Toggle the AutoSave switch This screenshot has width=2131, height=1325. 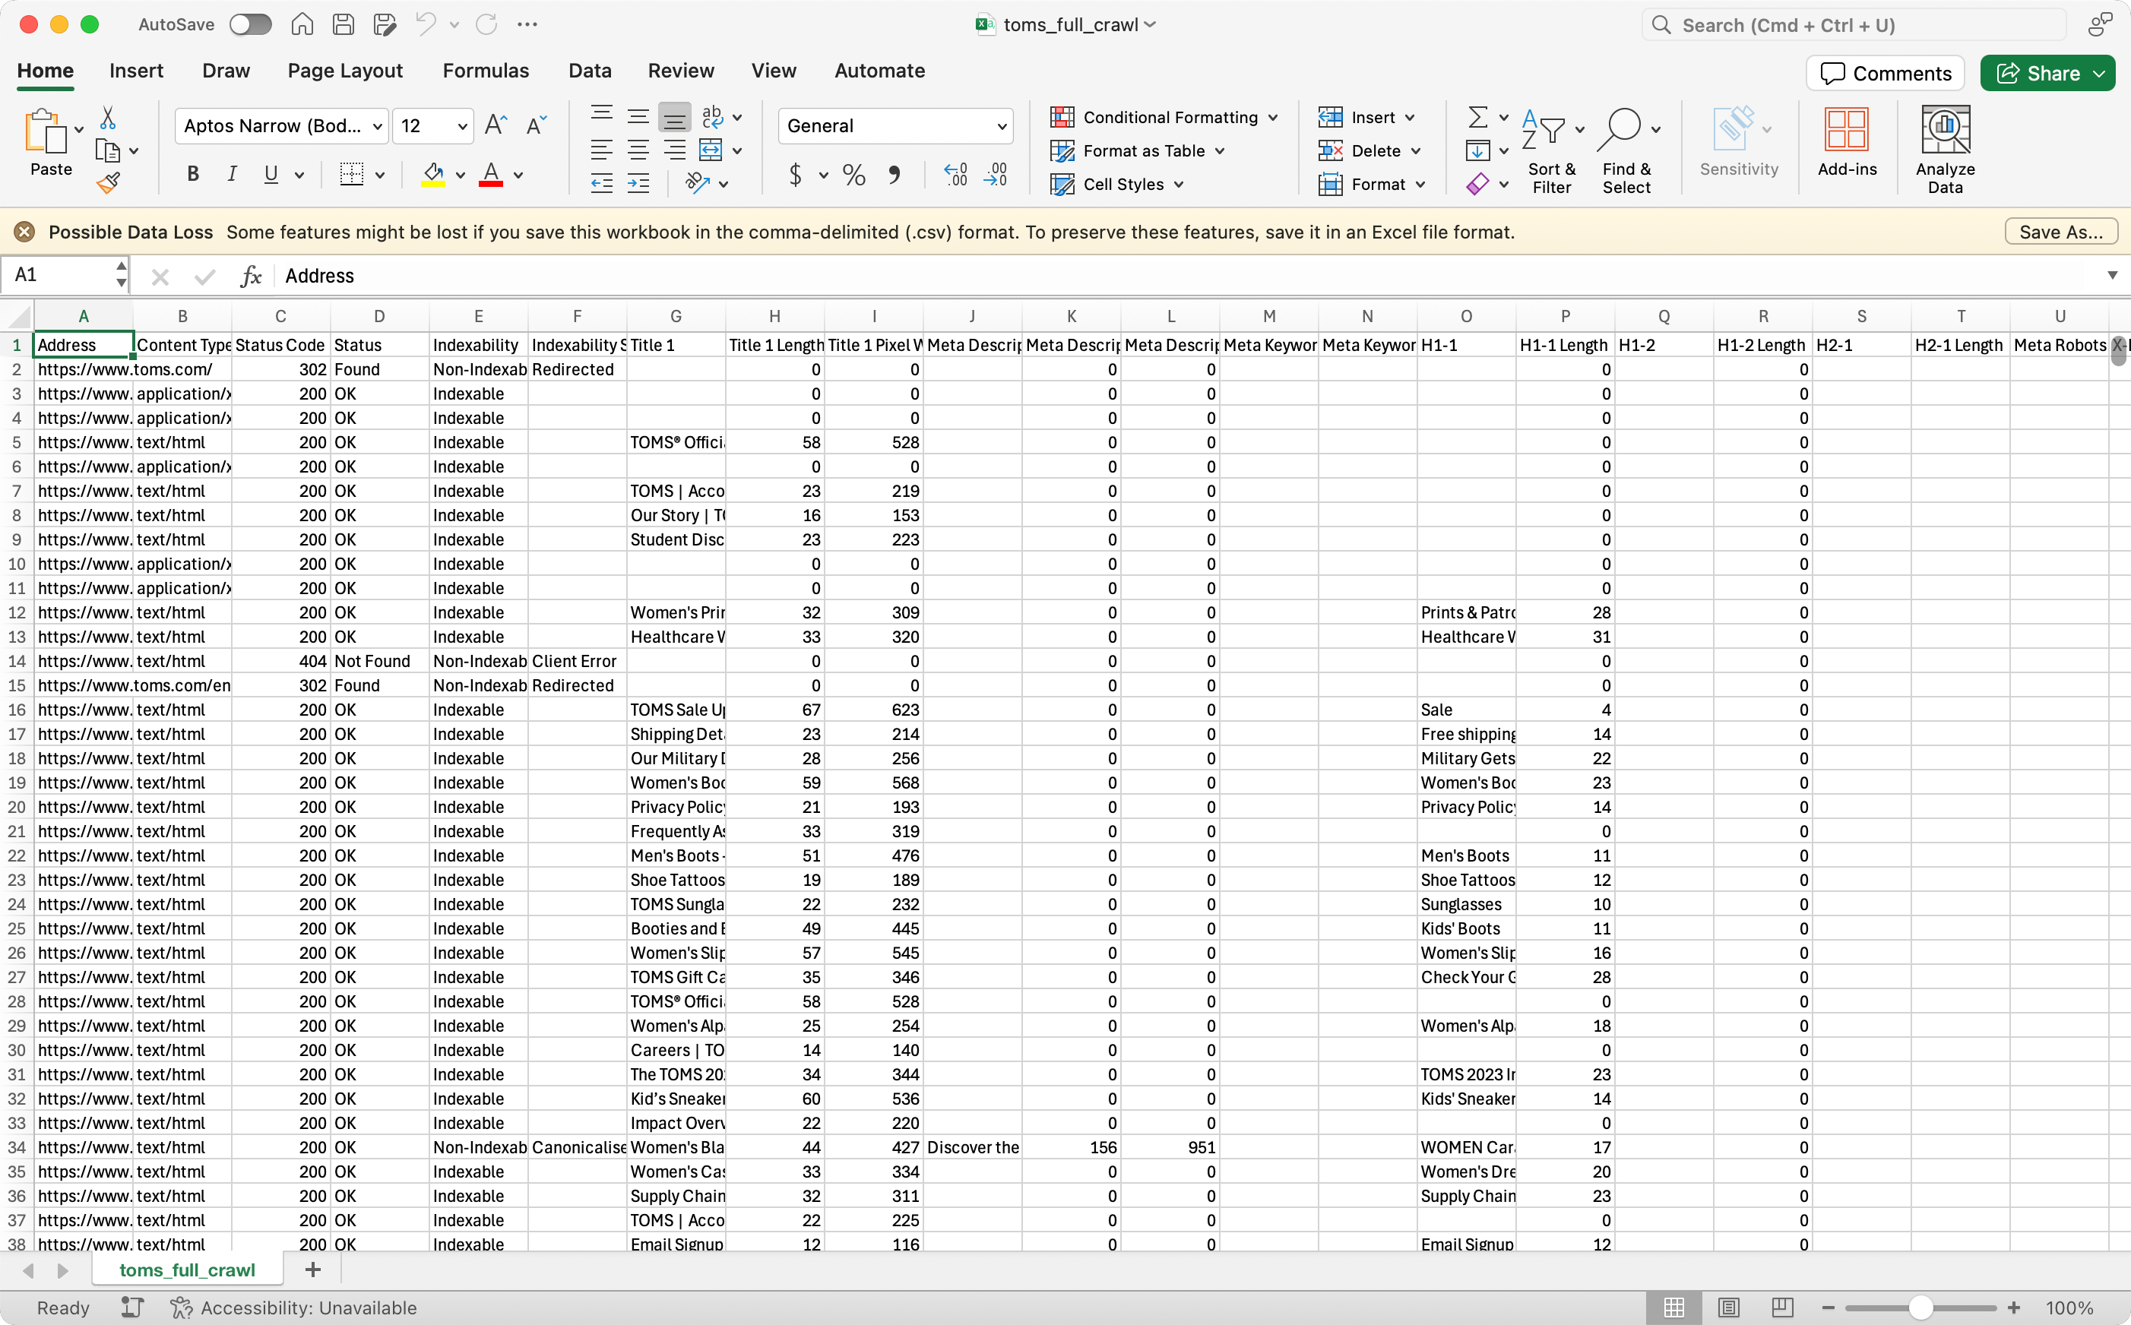coord(250,24)
